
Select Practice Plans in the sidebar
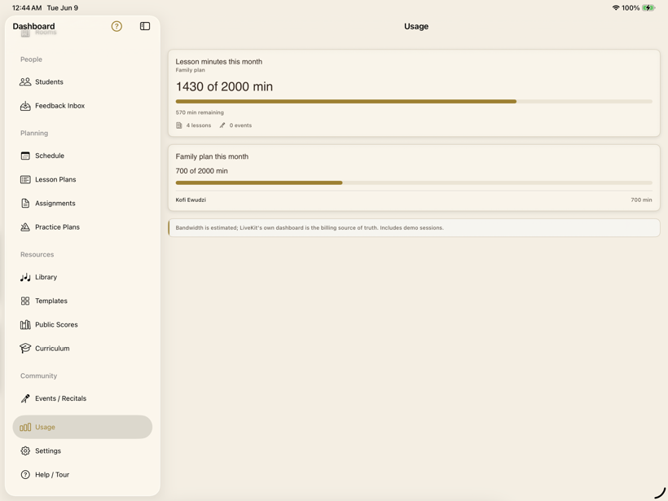click(82, 227)
